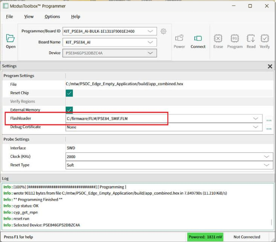Minimize the ModusToolbox Programmer window

coord(233,6)
